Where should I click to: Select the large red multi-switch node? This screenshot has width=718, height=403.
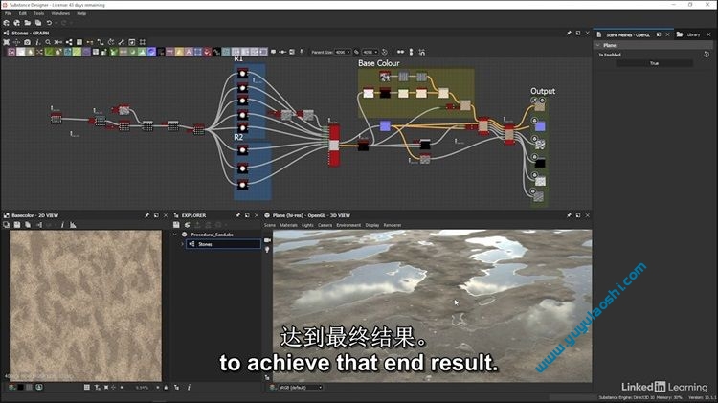[x=334, y=146]
